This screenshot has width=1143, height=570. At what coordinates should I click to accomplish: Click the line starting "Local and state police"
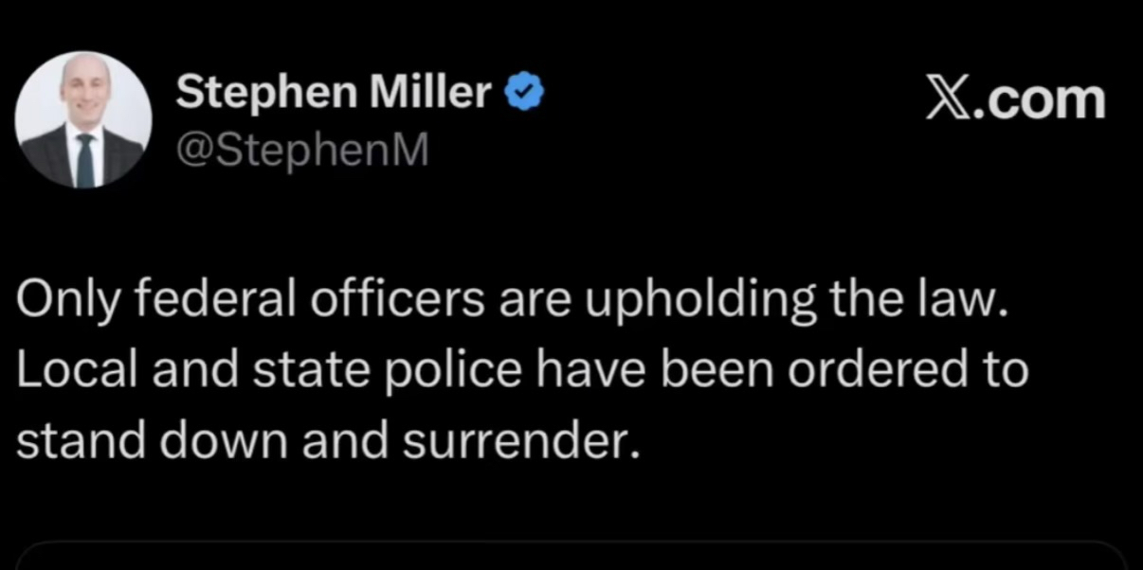click(522, 370)
